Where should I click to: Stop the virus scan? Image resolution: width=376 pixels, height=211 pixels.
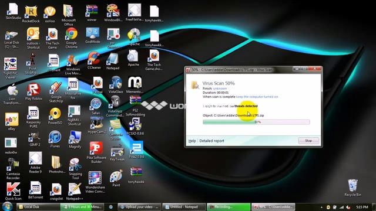click(308, 141)
